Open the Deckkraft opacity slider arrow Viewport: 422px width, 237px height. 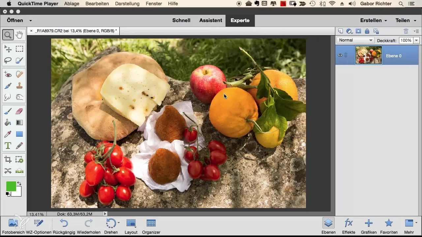coord(416,40)
